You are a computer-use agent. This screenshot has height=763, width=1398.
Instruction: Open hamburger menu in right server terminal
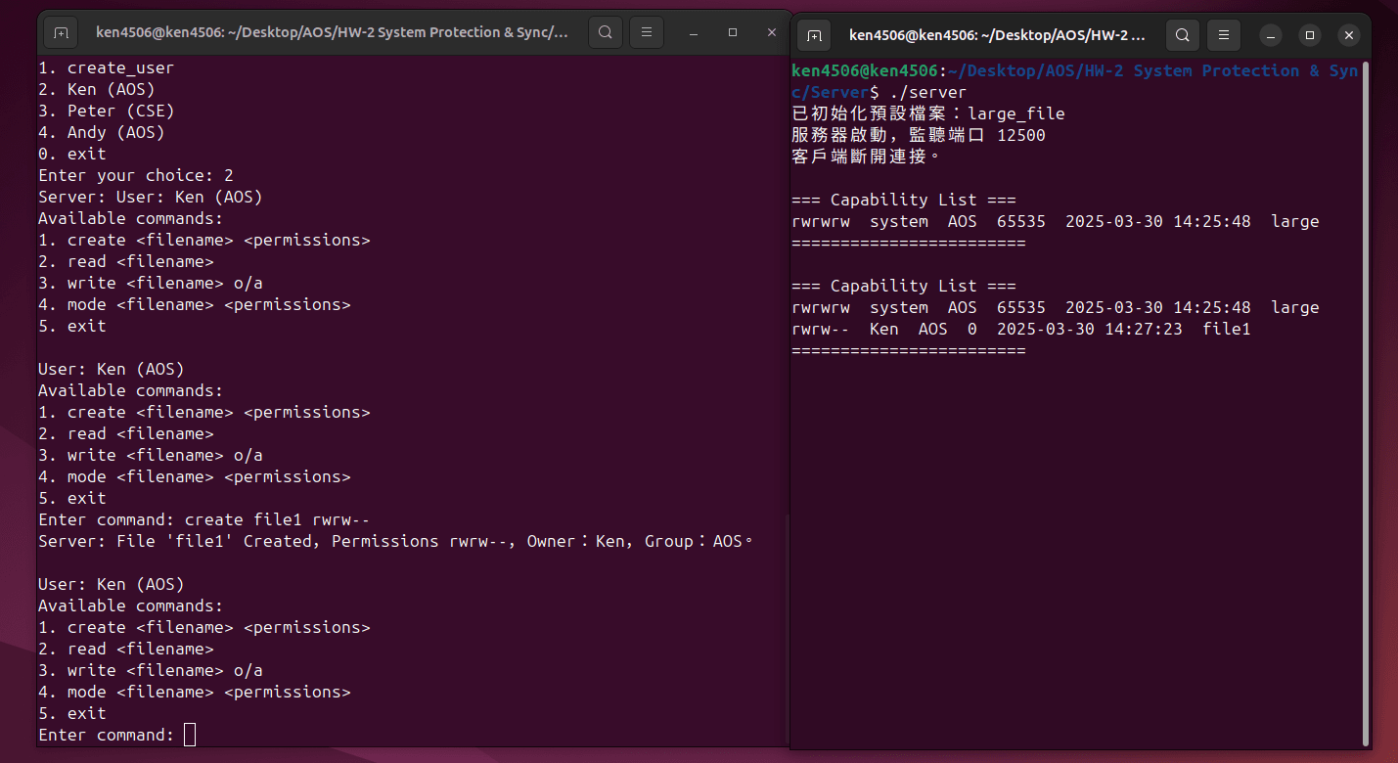tap(1223, 35)
